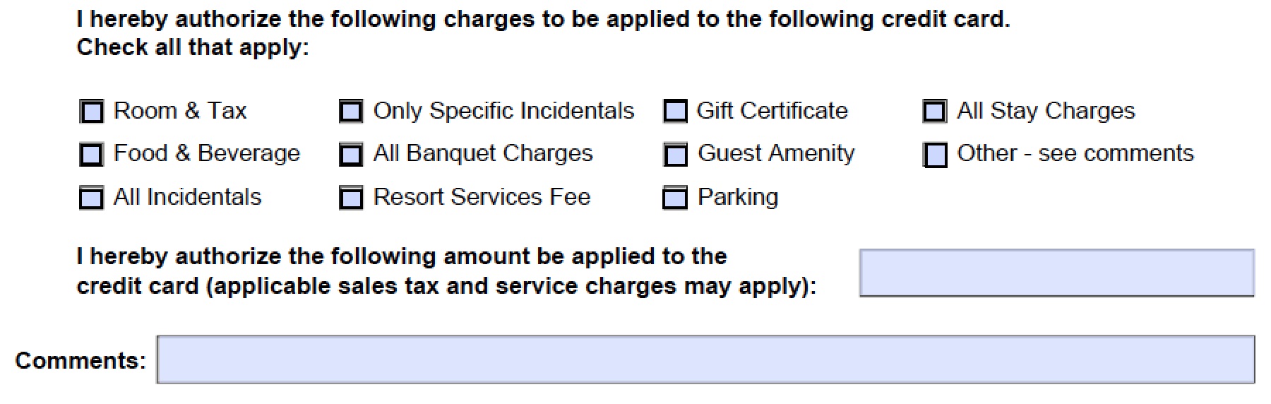Select the All Stay Charges checkbox
1271x404 pixels.
click(935, 112)
